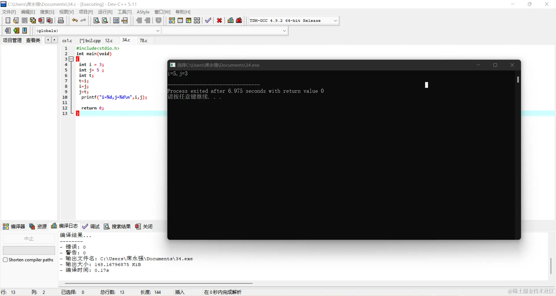Undo the last edit via toolbar
This screenshot has width=556, height=296.
click(x=75, y=20)
